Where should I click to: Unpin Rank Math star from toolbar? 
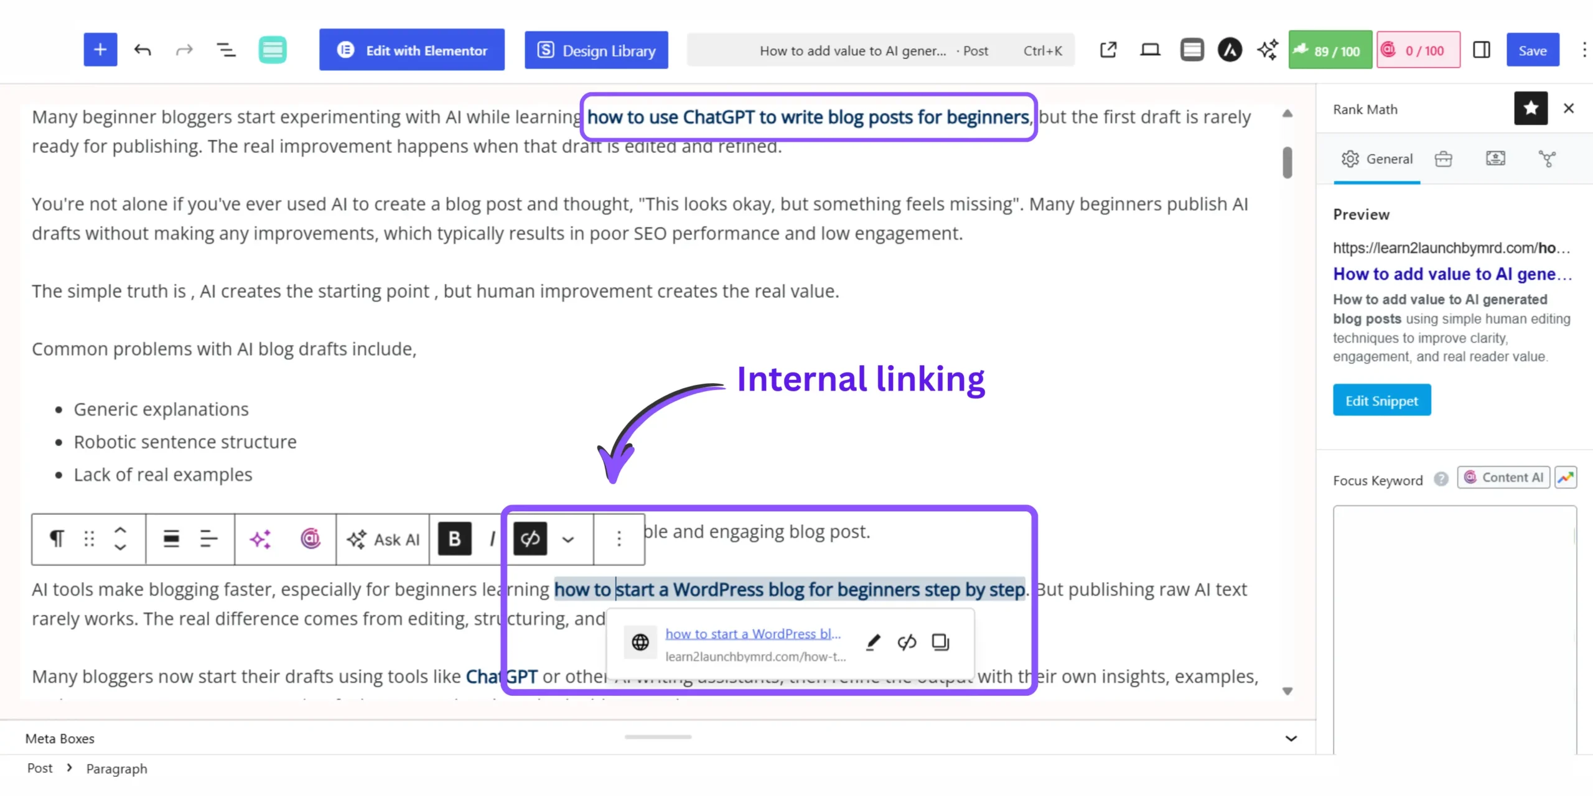coord(1531,108)
